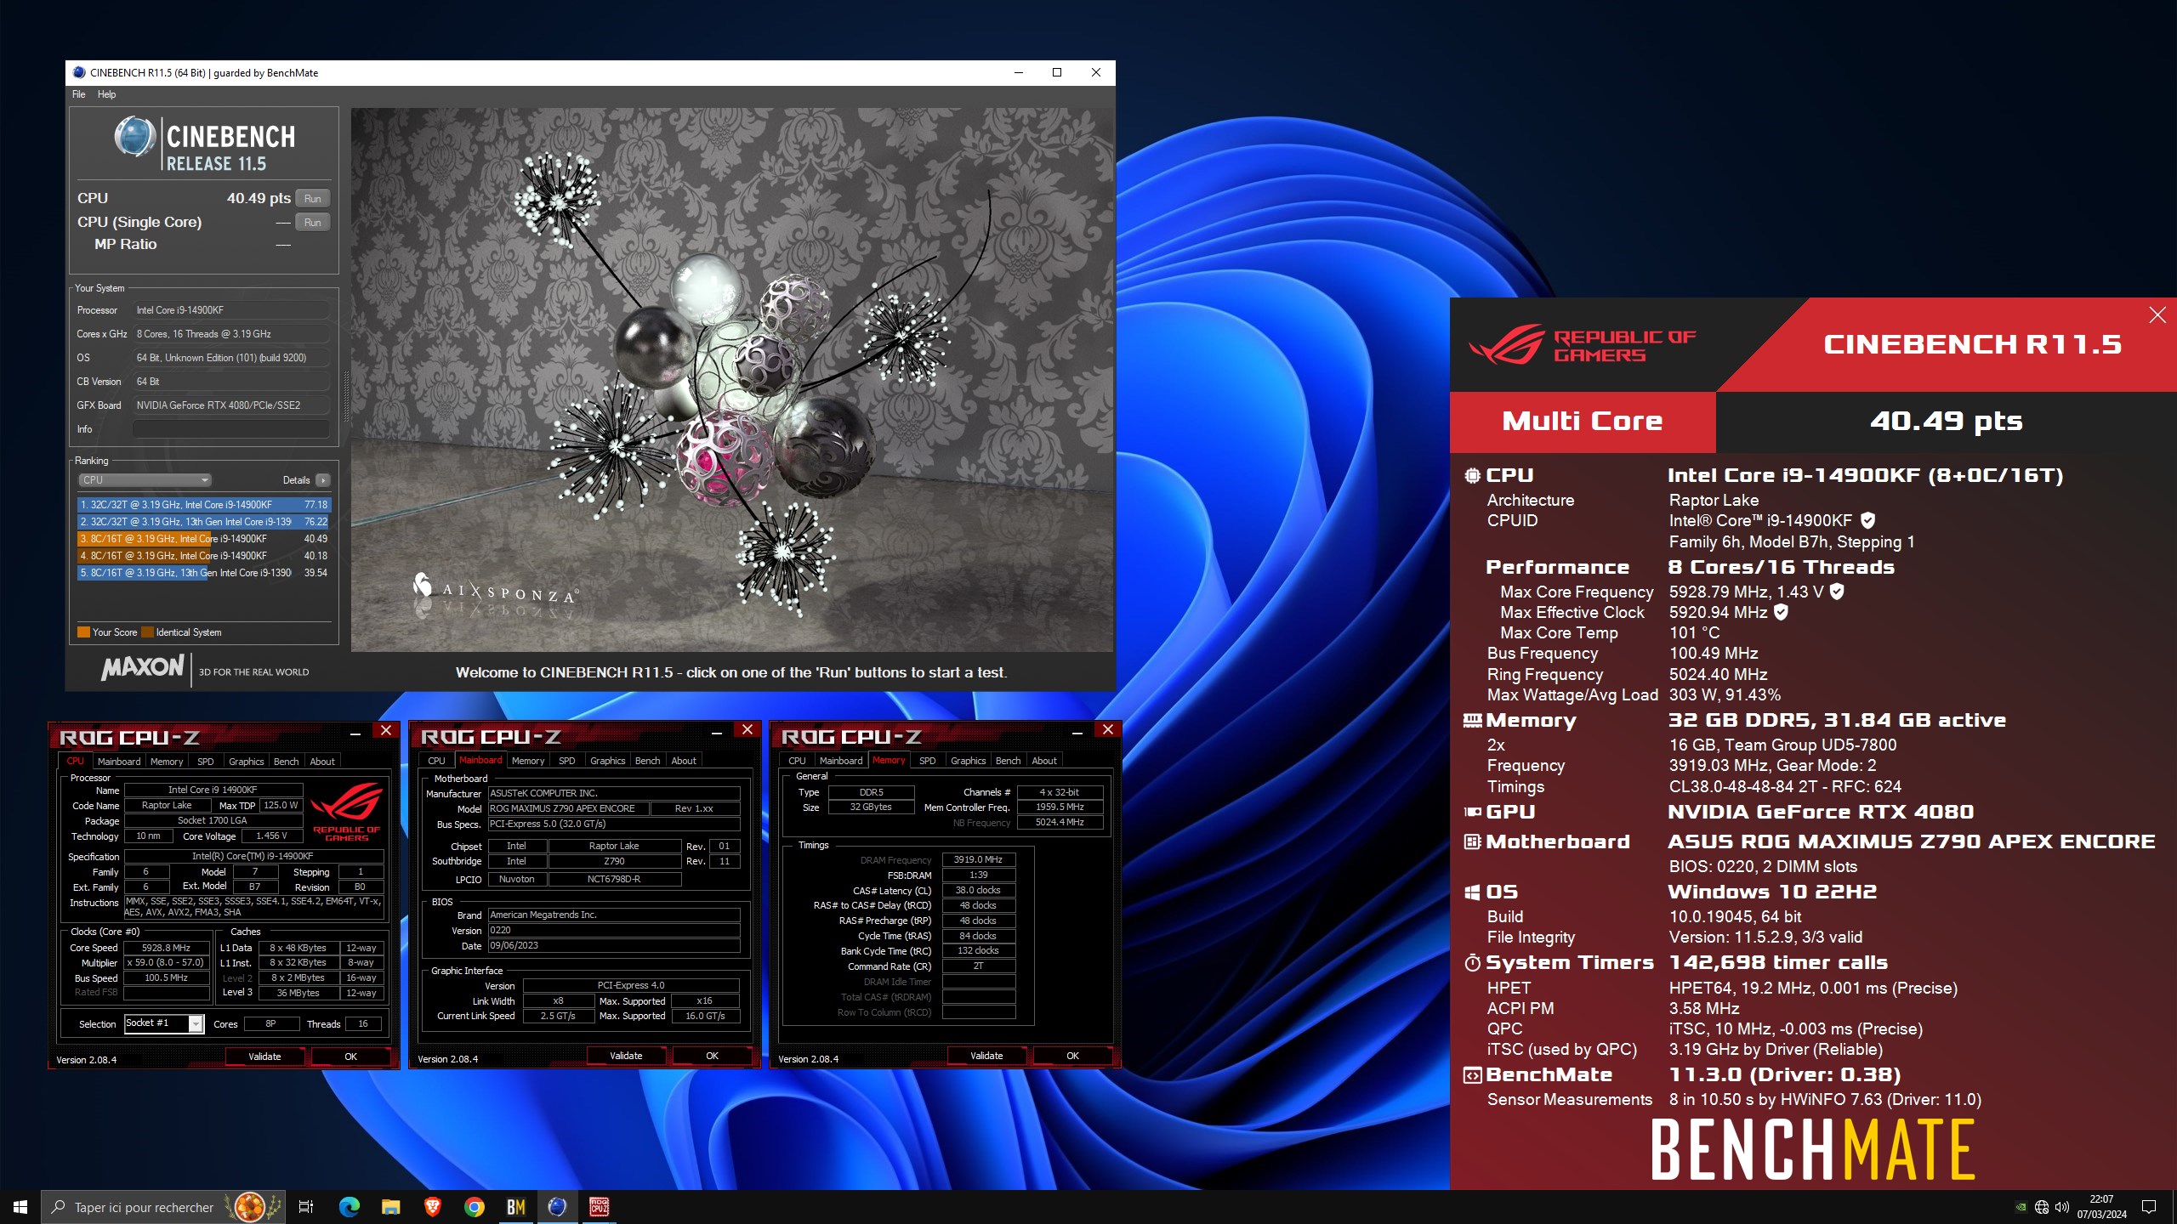Click the Motherboard icon in BenchMate panel
2177x1224 pixels.
coord(1472,842)
